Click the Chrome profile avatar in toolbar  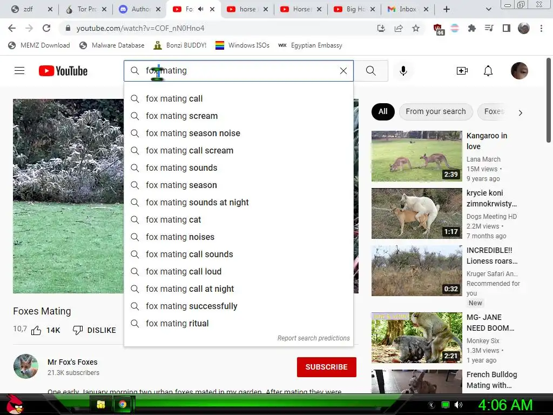point(524,28)
